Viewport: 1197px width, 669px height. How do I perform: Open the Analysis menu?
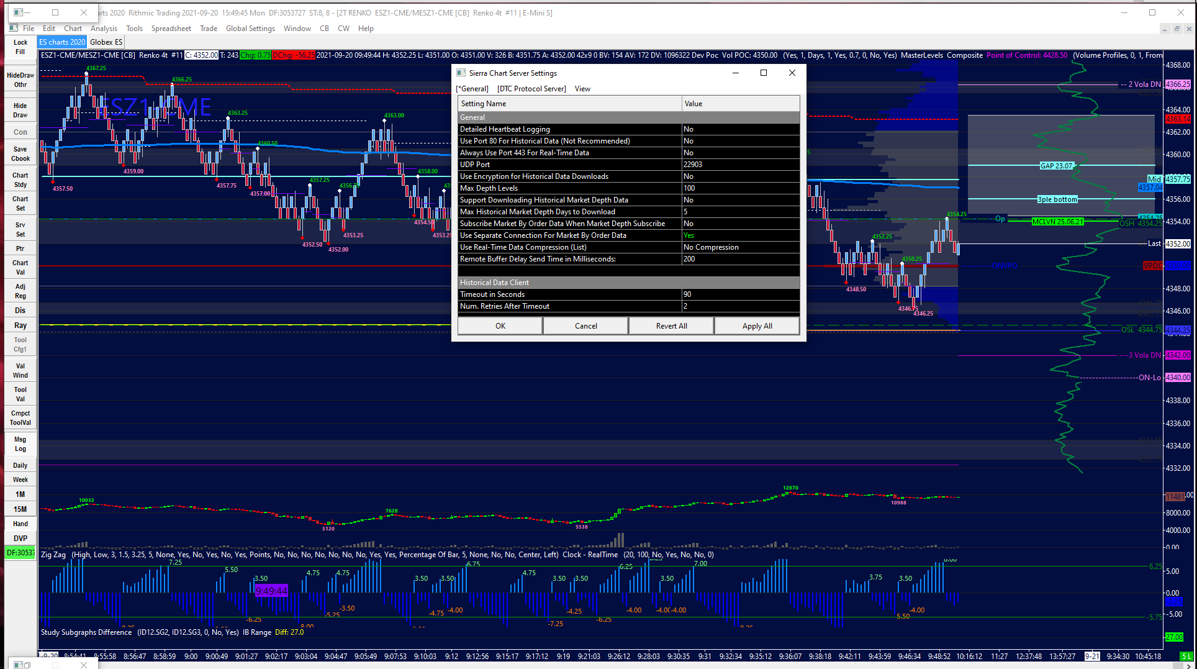point(104,29)
